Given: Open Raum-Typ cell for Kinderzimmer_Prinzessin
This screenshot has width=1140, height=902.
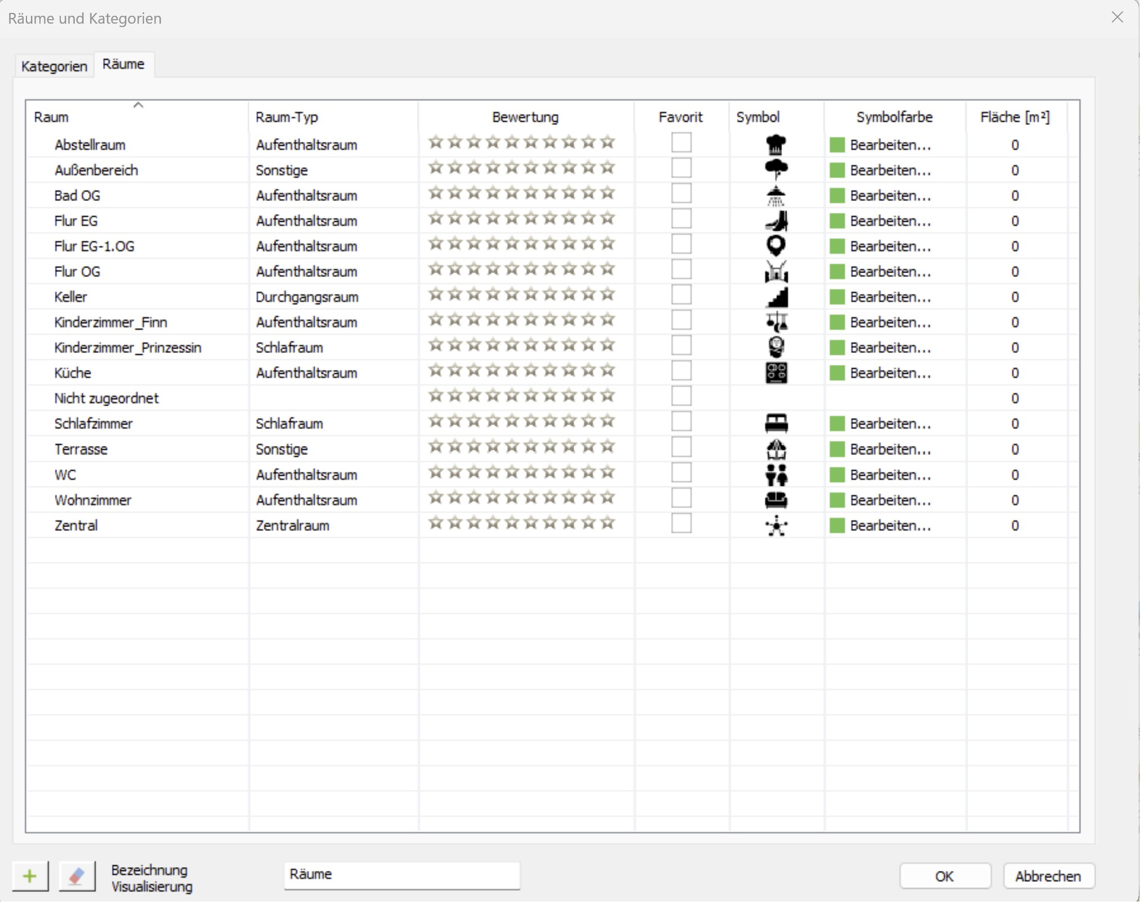Looking at the screenshot, I should (332, 347).
